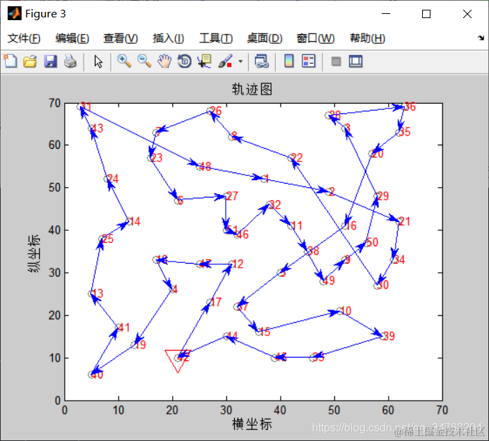
Task: Click node label 23 on the plot
Action: click(156, 158)
